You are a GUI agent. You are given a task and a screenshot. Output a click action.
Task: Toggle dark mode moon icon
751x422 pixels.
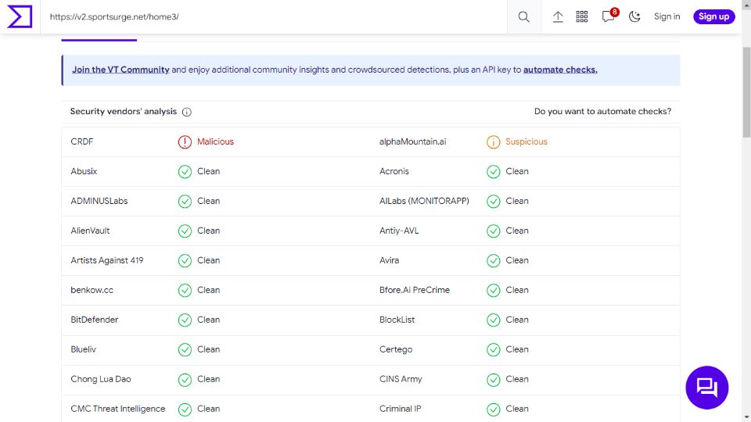click(x=634, y=16)
